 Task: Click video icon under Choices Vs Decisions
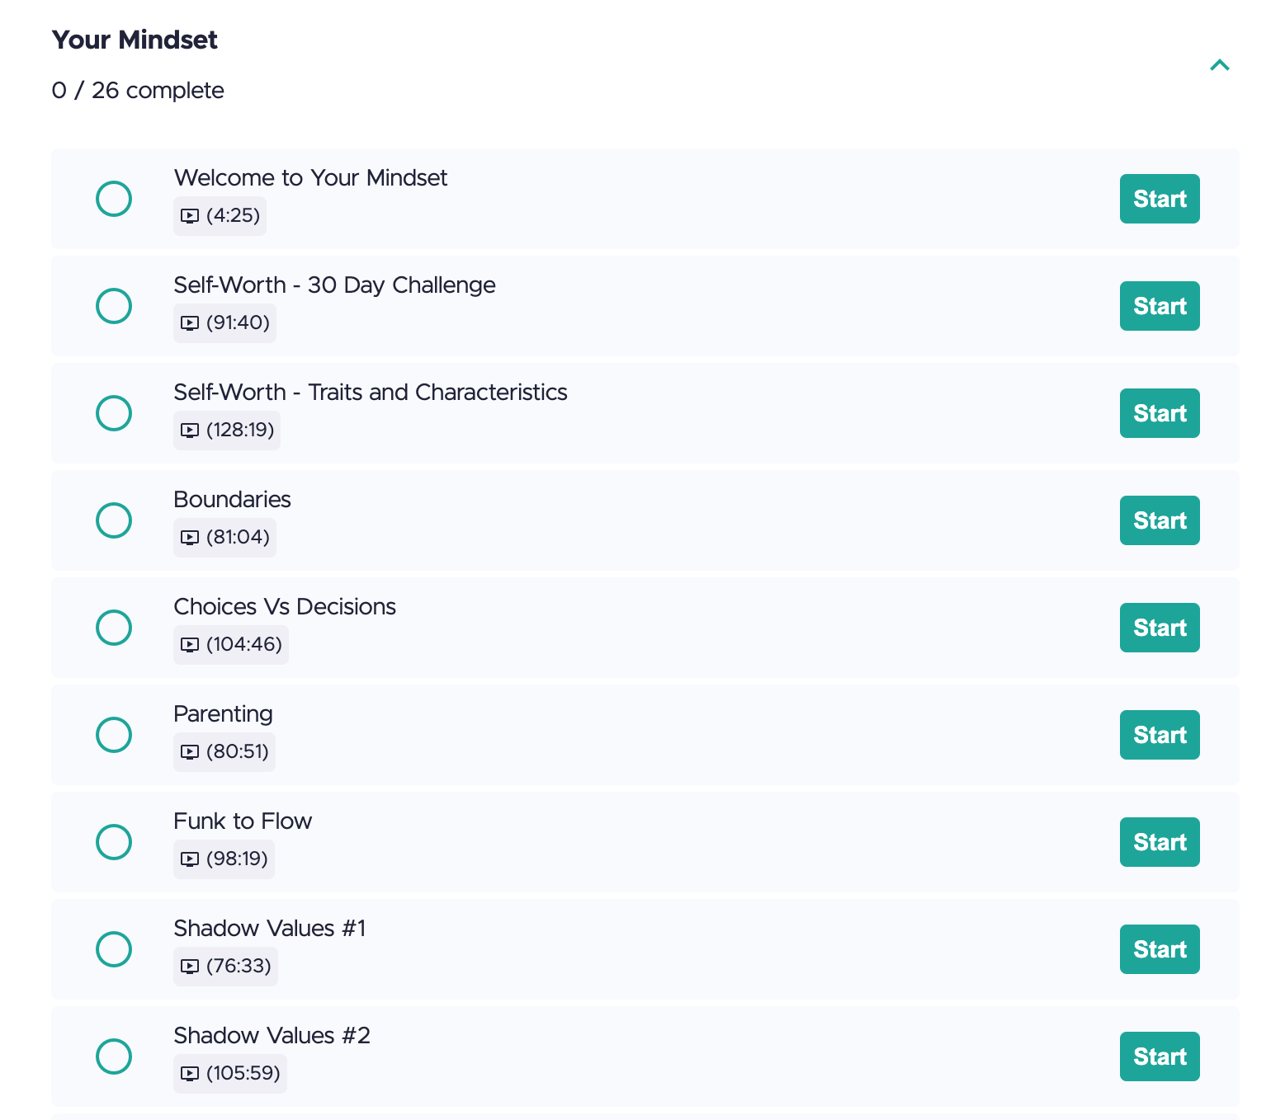coord(190,645)
